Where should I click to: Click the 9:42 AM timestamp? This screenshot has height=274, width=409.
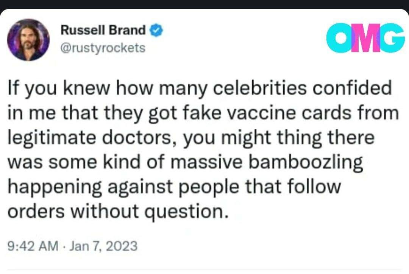point(33,246)
